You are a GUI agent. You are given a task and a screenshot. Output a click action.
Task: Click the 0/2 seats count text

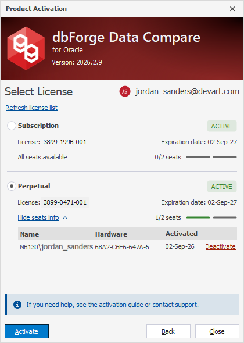click(x=168, y=157)
